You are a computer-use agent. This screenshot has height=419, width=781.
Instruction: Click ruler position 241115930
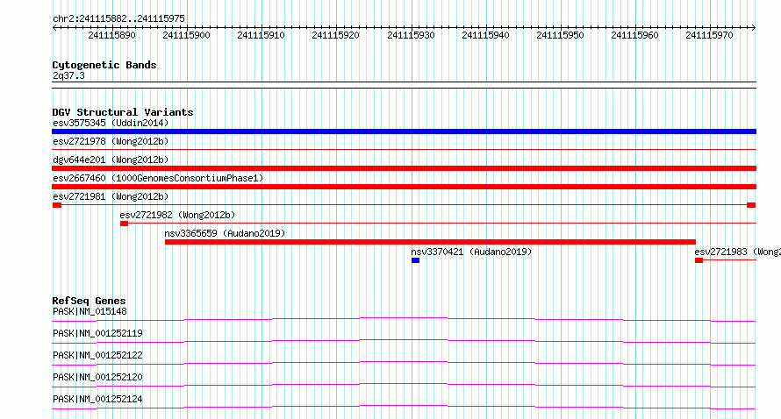(411, 35)
